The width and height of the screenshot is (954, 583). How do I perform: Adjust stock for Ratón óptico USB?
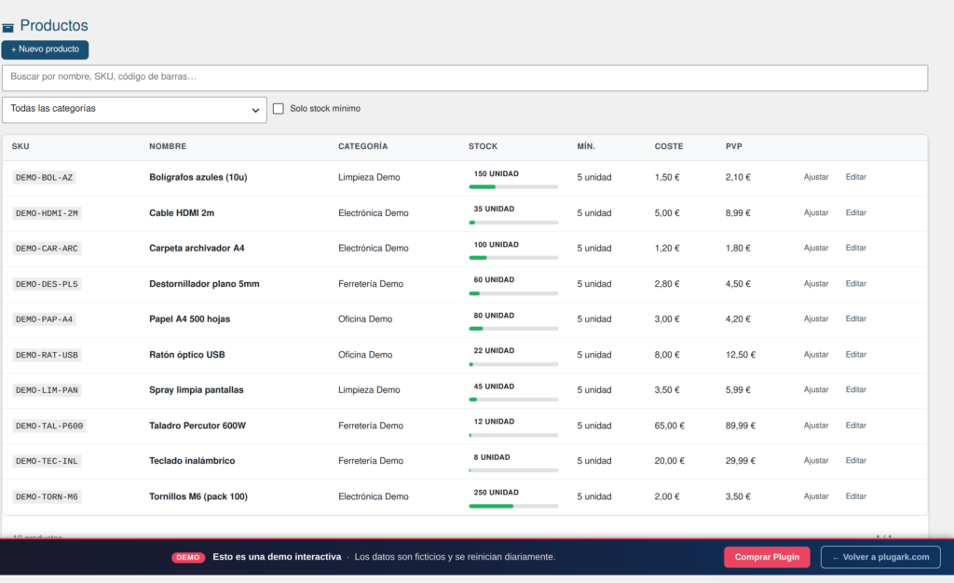pos(816,355)
